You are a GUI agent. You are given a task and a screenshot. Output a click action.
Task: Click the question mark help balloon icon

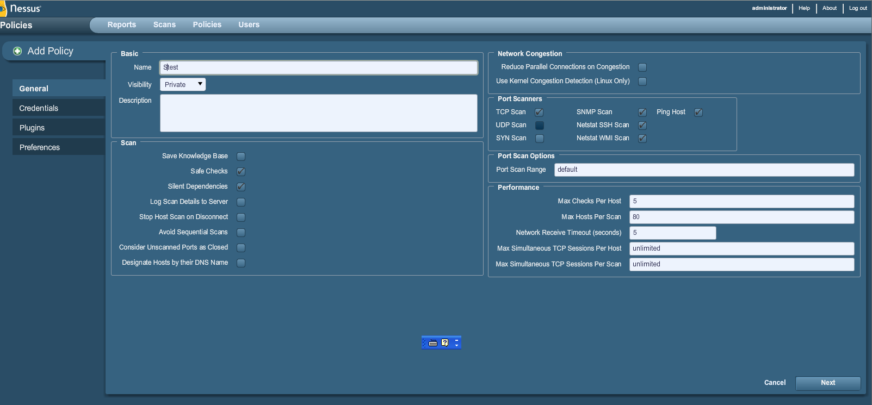point(445,342)
